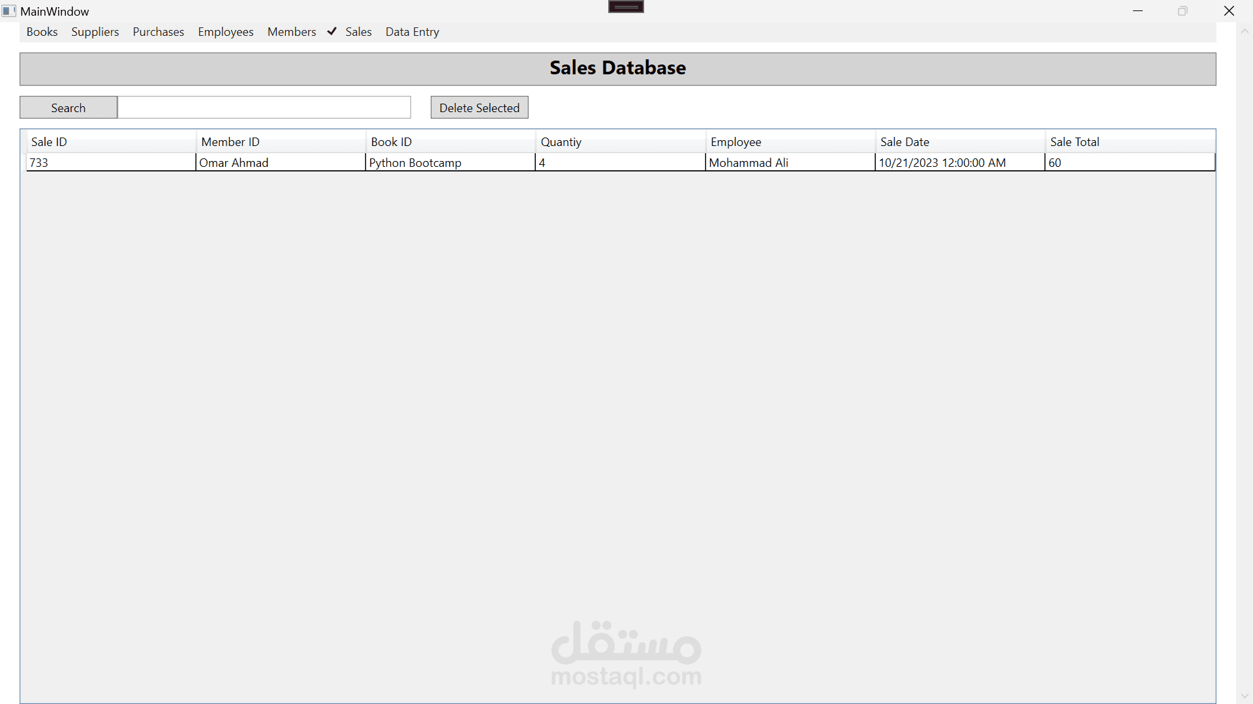Open the Books menu

click(42, 32)
